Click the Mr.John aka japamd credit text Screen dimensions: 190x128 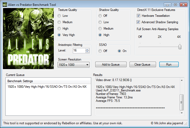[167, 123]
